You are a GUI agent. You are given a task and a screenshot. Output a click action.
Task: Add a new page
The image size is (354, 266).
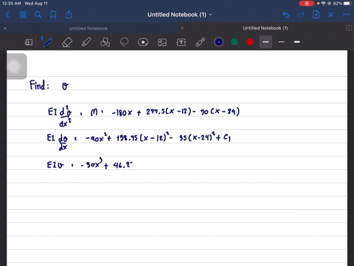(x=316, y=15)
